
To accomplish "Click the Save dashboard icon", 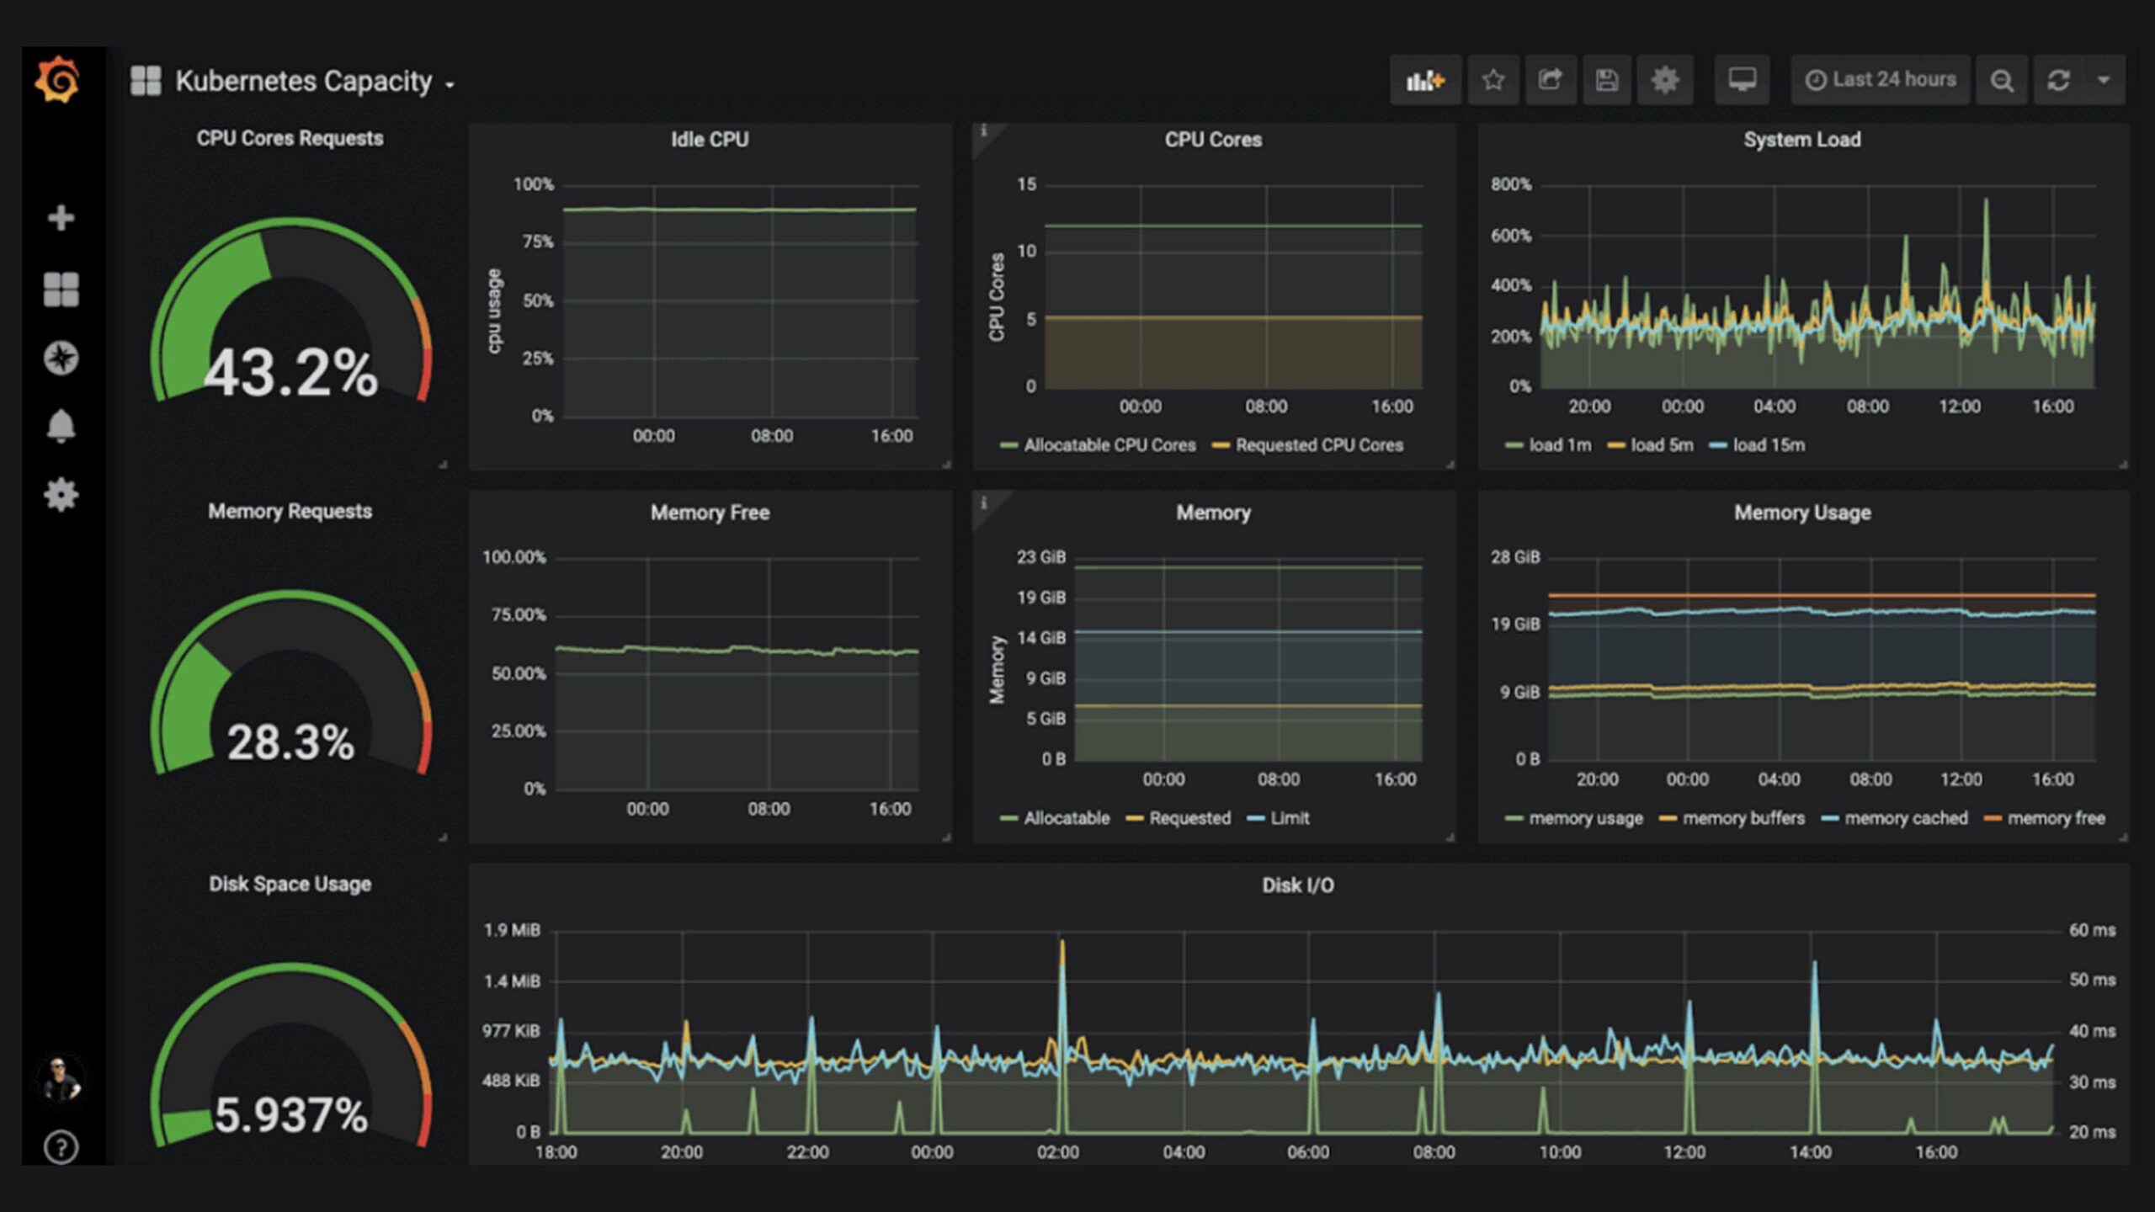I will point(1609,78).
